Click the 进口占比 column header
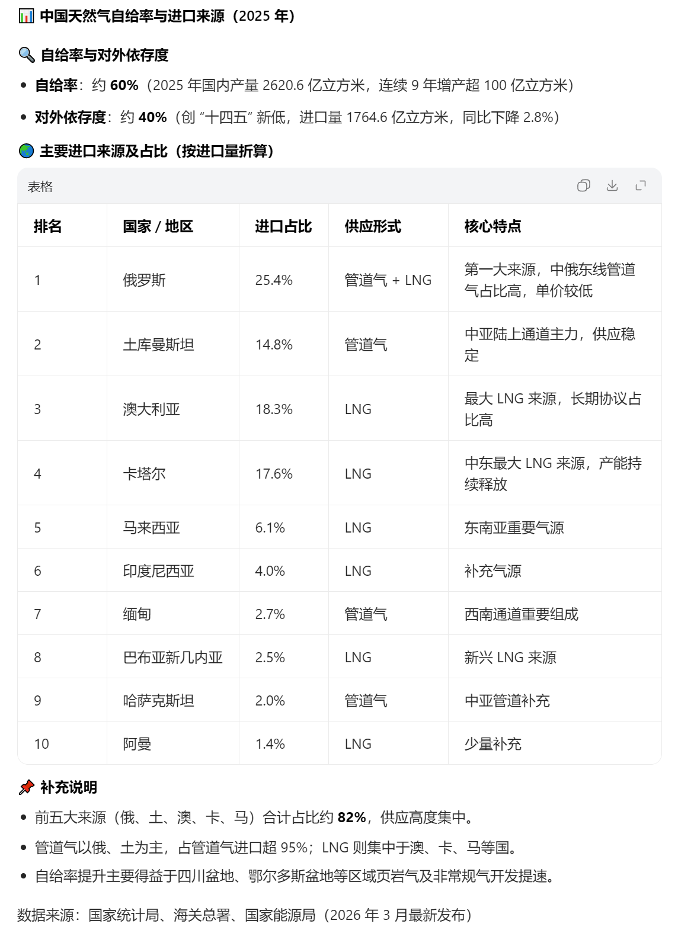 (283, 226)
